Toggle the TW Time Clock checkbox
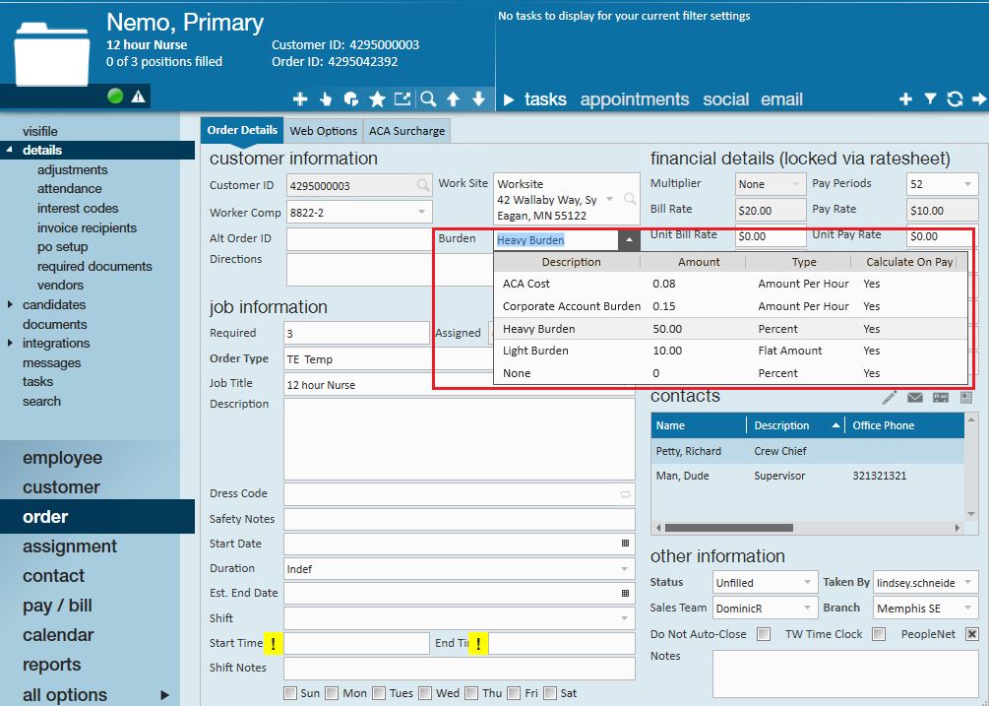This screenshot has height=706, width=989. coord(879,634)
